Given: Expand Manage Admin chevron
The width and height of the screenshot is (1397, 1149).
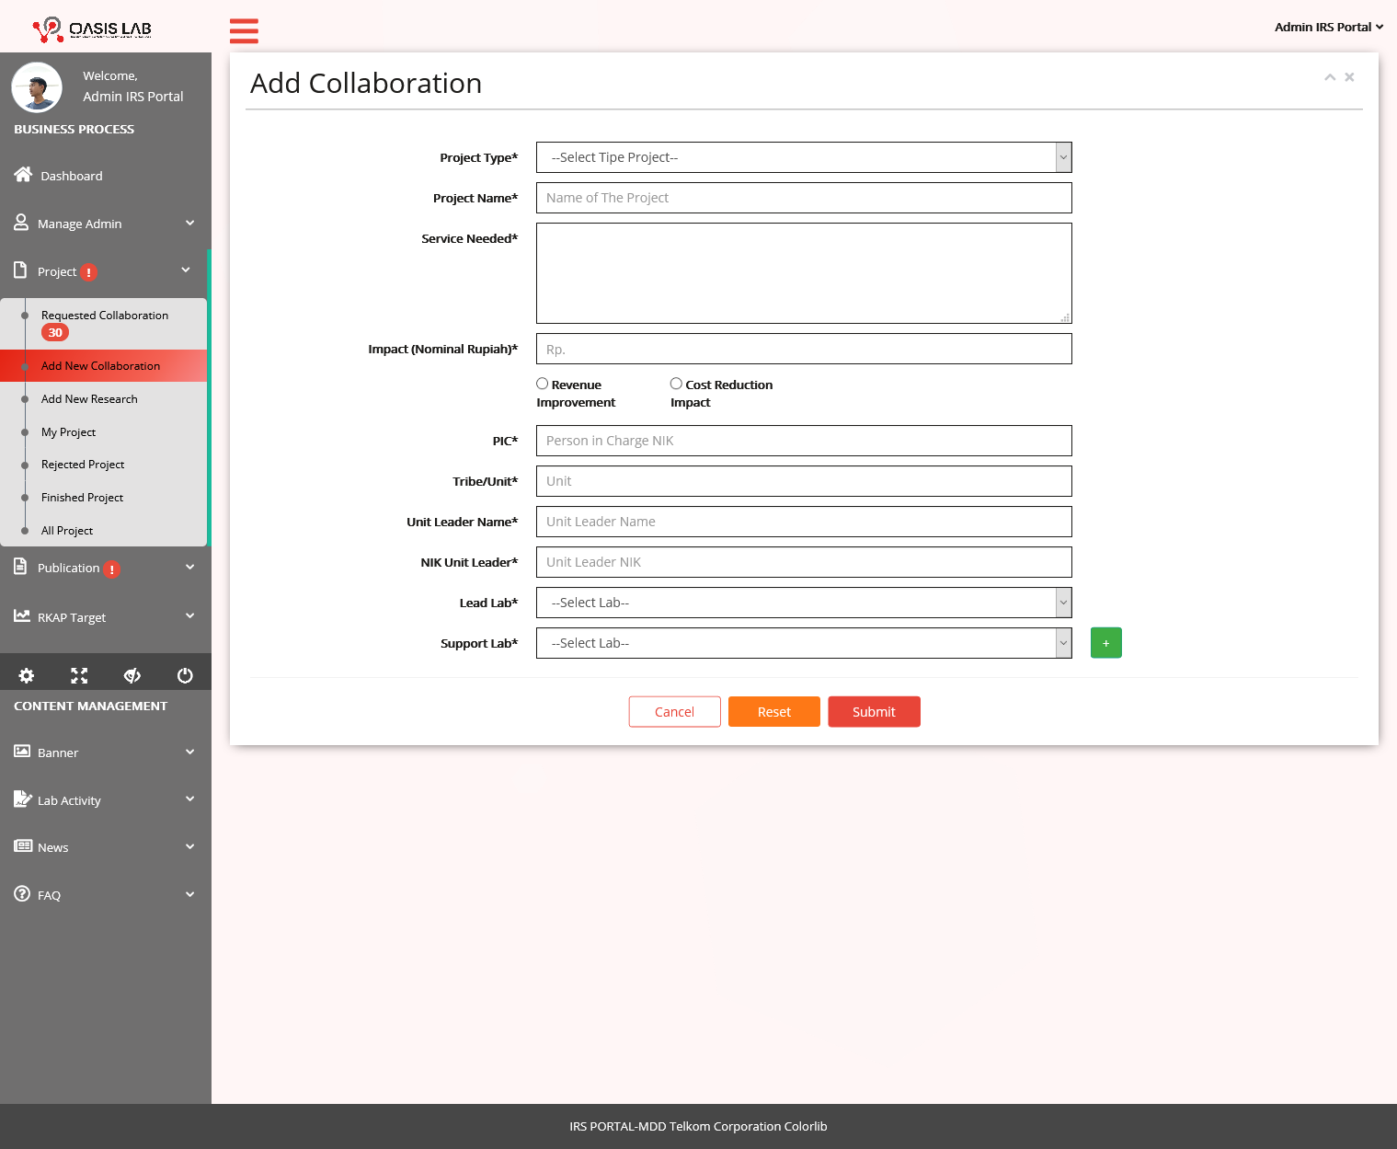Looking at the screenshot, I should coord(189,223).
